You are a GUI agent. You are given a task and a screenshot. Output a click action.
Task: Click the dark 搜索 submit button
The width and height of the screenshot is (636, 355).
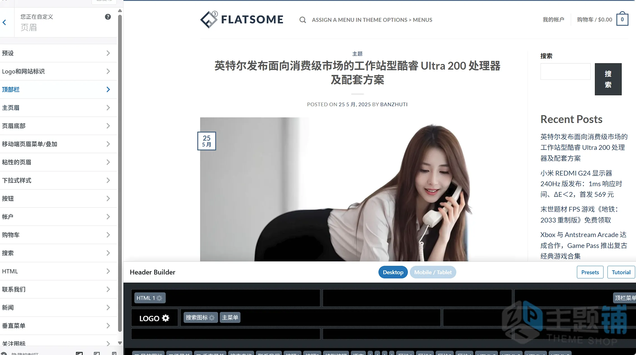(x=608, y=79)
